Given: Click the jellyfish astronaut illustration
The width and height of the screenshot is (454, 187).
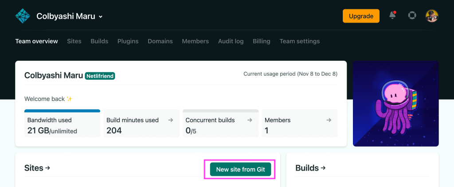Looking at the screenshot, I should tap(395, 104).
